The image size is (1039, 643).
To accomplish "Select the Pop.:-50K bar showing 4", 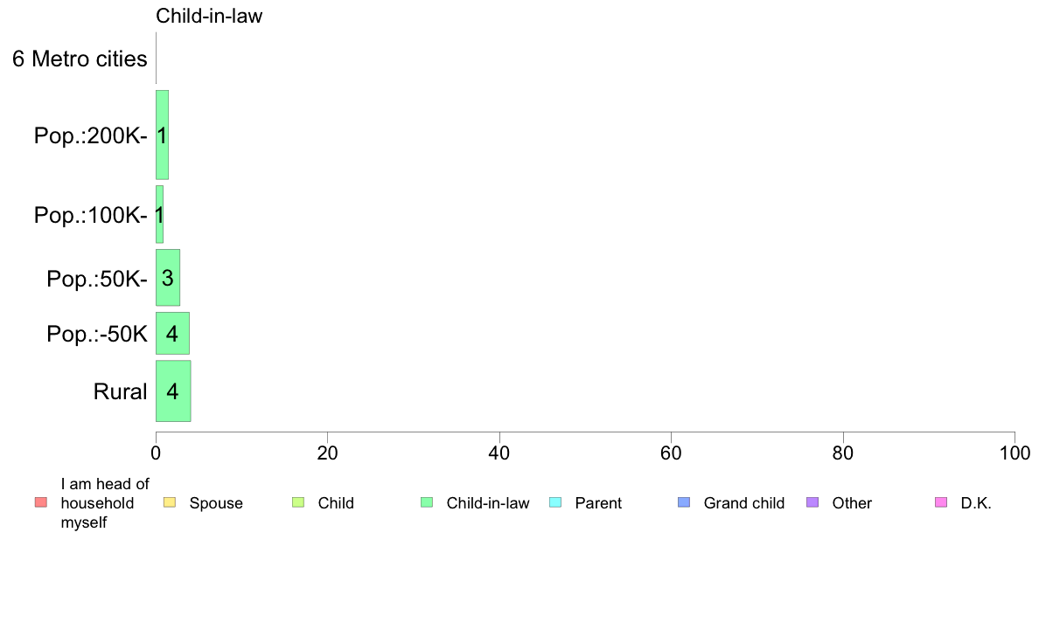I will coord(172,333).
